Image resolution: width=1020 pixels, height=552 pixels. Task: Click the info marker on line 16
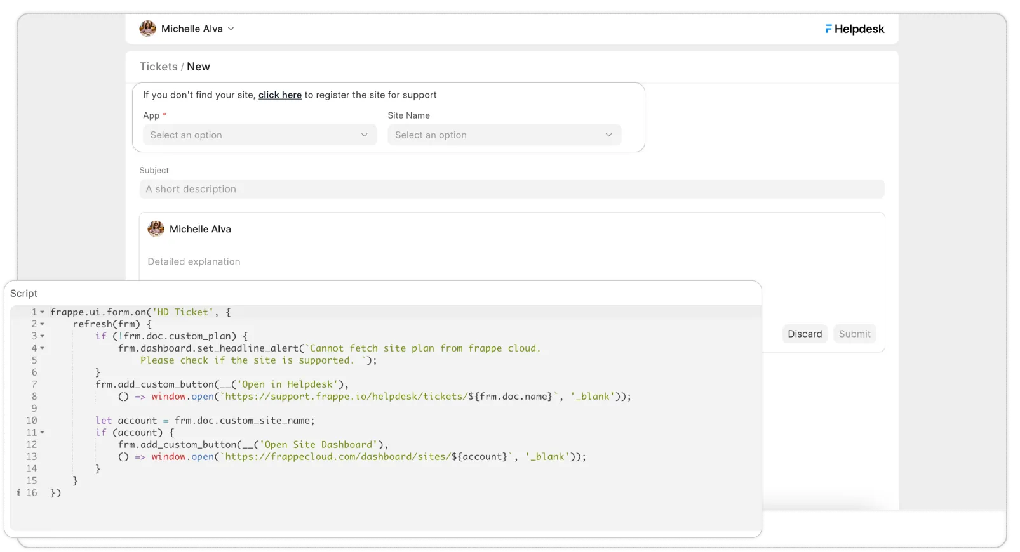click(18, 492)
